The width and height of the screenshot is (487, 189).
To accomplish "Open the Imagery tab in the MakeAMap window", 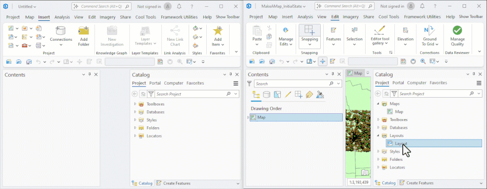I will (x=351, y=17).
